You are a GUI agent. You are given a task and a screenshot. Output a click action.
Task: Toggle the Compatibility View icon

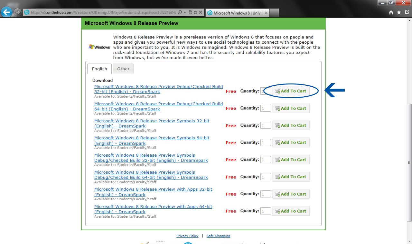[190, 13]
